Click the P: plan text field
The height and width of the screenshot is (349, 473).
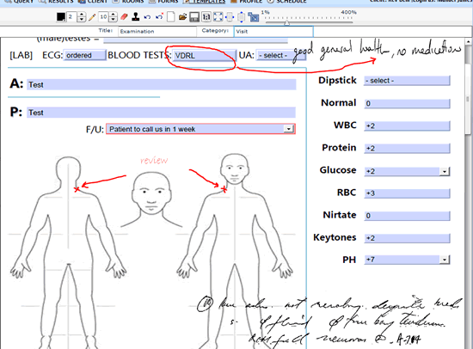pyautogui.click(x=161, y=113)
